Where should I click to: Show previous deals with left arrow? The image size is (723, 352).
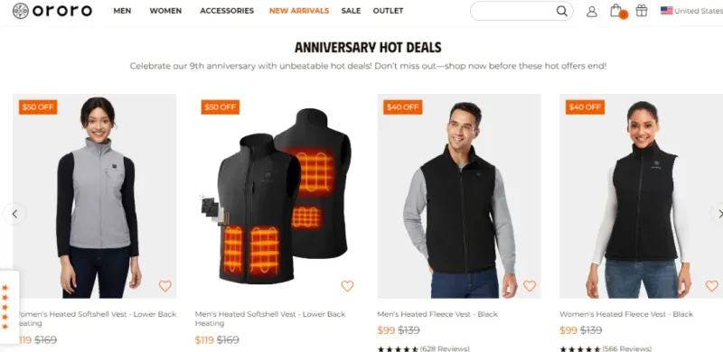pos(14,214)
